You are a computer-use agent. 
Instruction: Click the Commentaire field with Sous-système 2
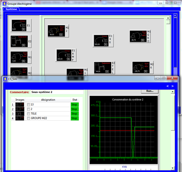coord(57,92)
